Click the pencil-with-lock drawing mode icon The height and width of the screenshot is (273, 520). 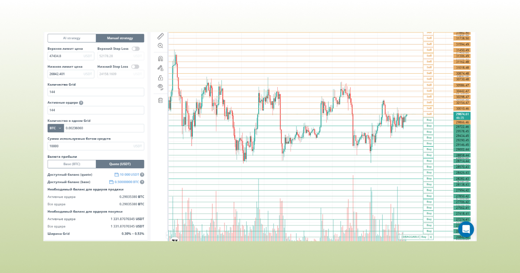pyautogui.click(x=160, y=68)
